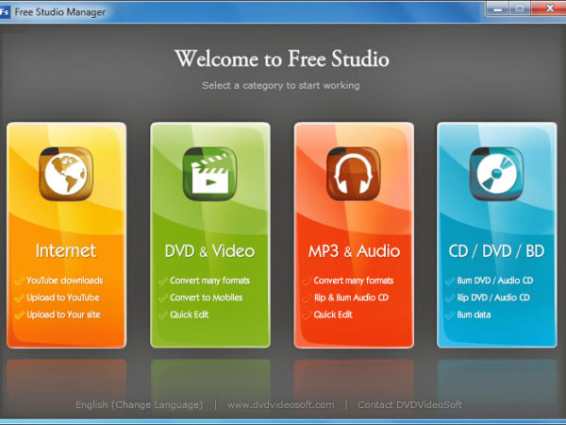Open English (Change Language) selector
This screenshot has height=425, width=566.
[x=139, y=404]
